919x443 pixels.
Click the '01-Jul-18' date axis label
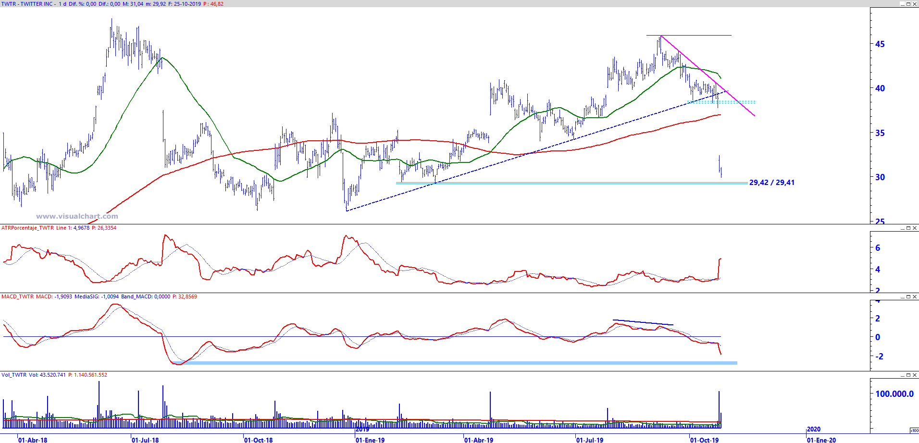[145, 440]
